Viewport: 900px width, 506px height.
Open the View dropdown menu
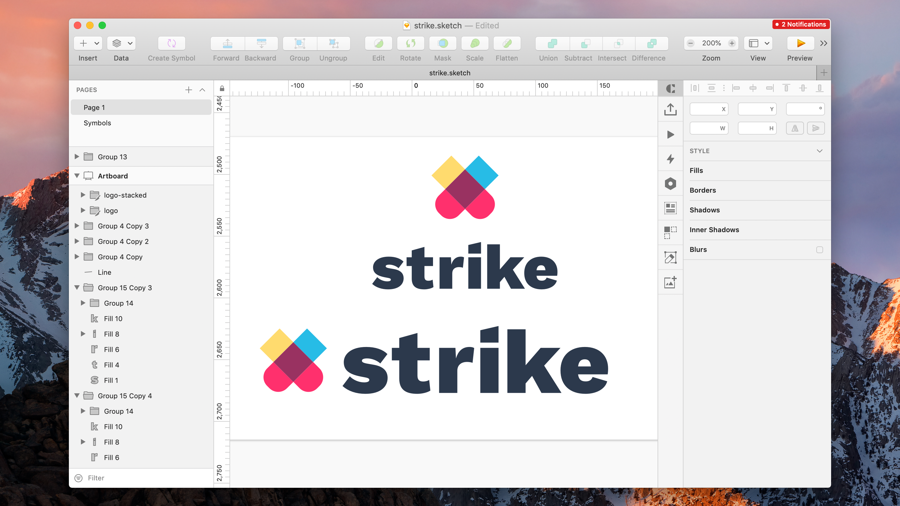pos(758,43)
